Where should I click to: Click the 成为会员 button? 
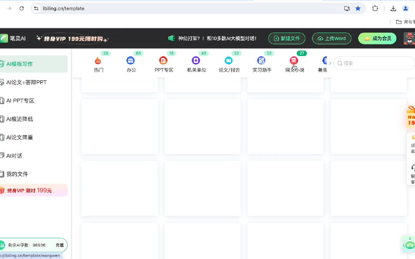(377, 39)
